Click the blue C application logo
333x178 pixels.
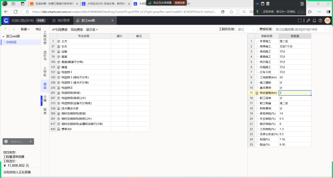(x=6, y=21)
